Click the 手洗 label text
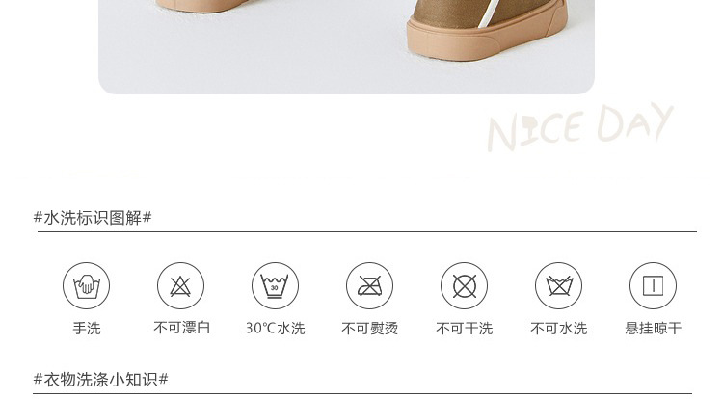 (87, 328)
